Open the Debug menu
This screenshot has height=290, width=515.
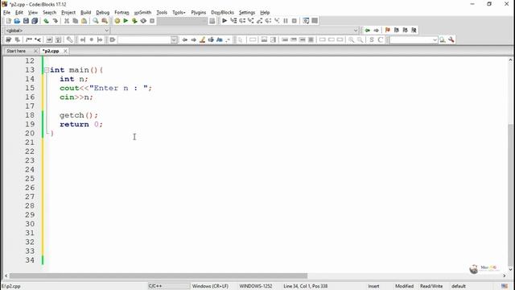tap(102, 13)
